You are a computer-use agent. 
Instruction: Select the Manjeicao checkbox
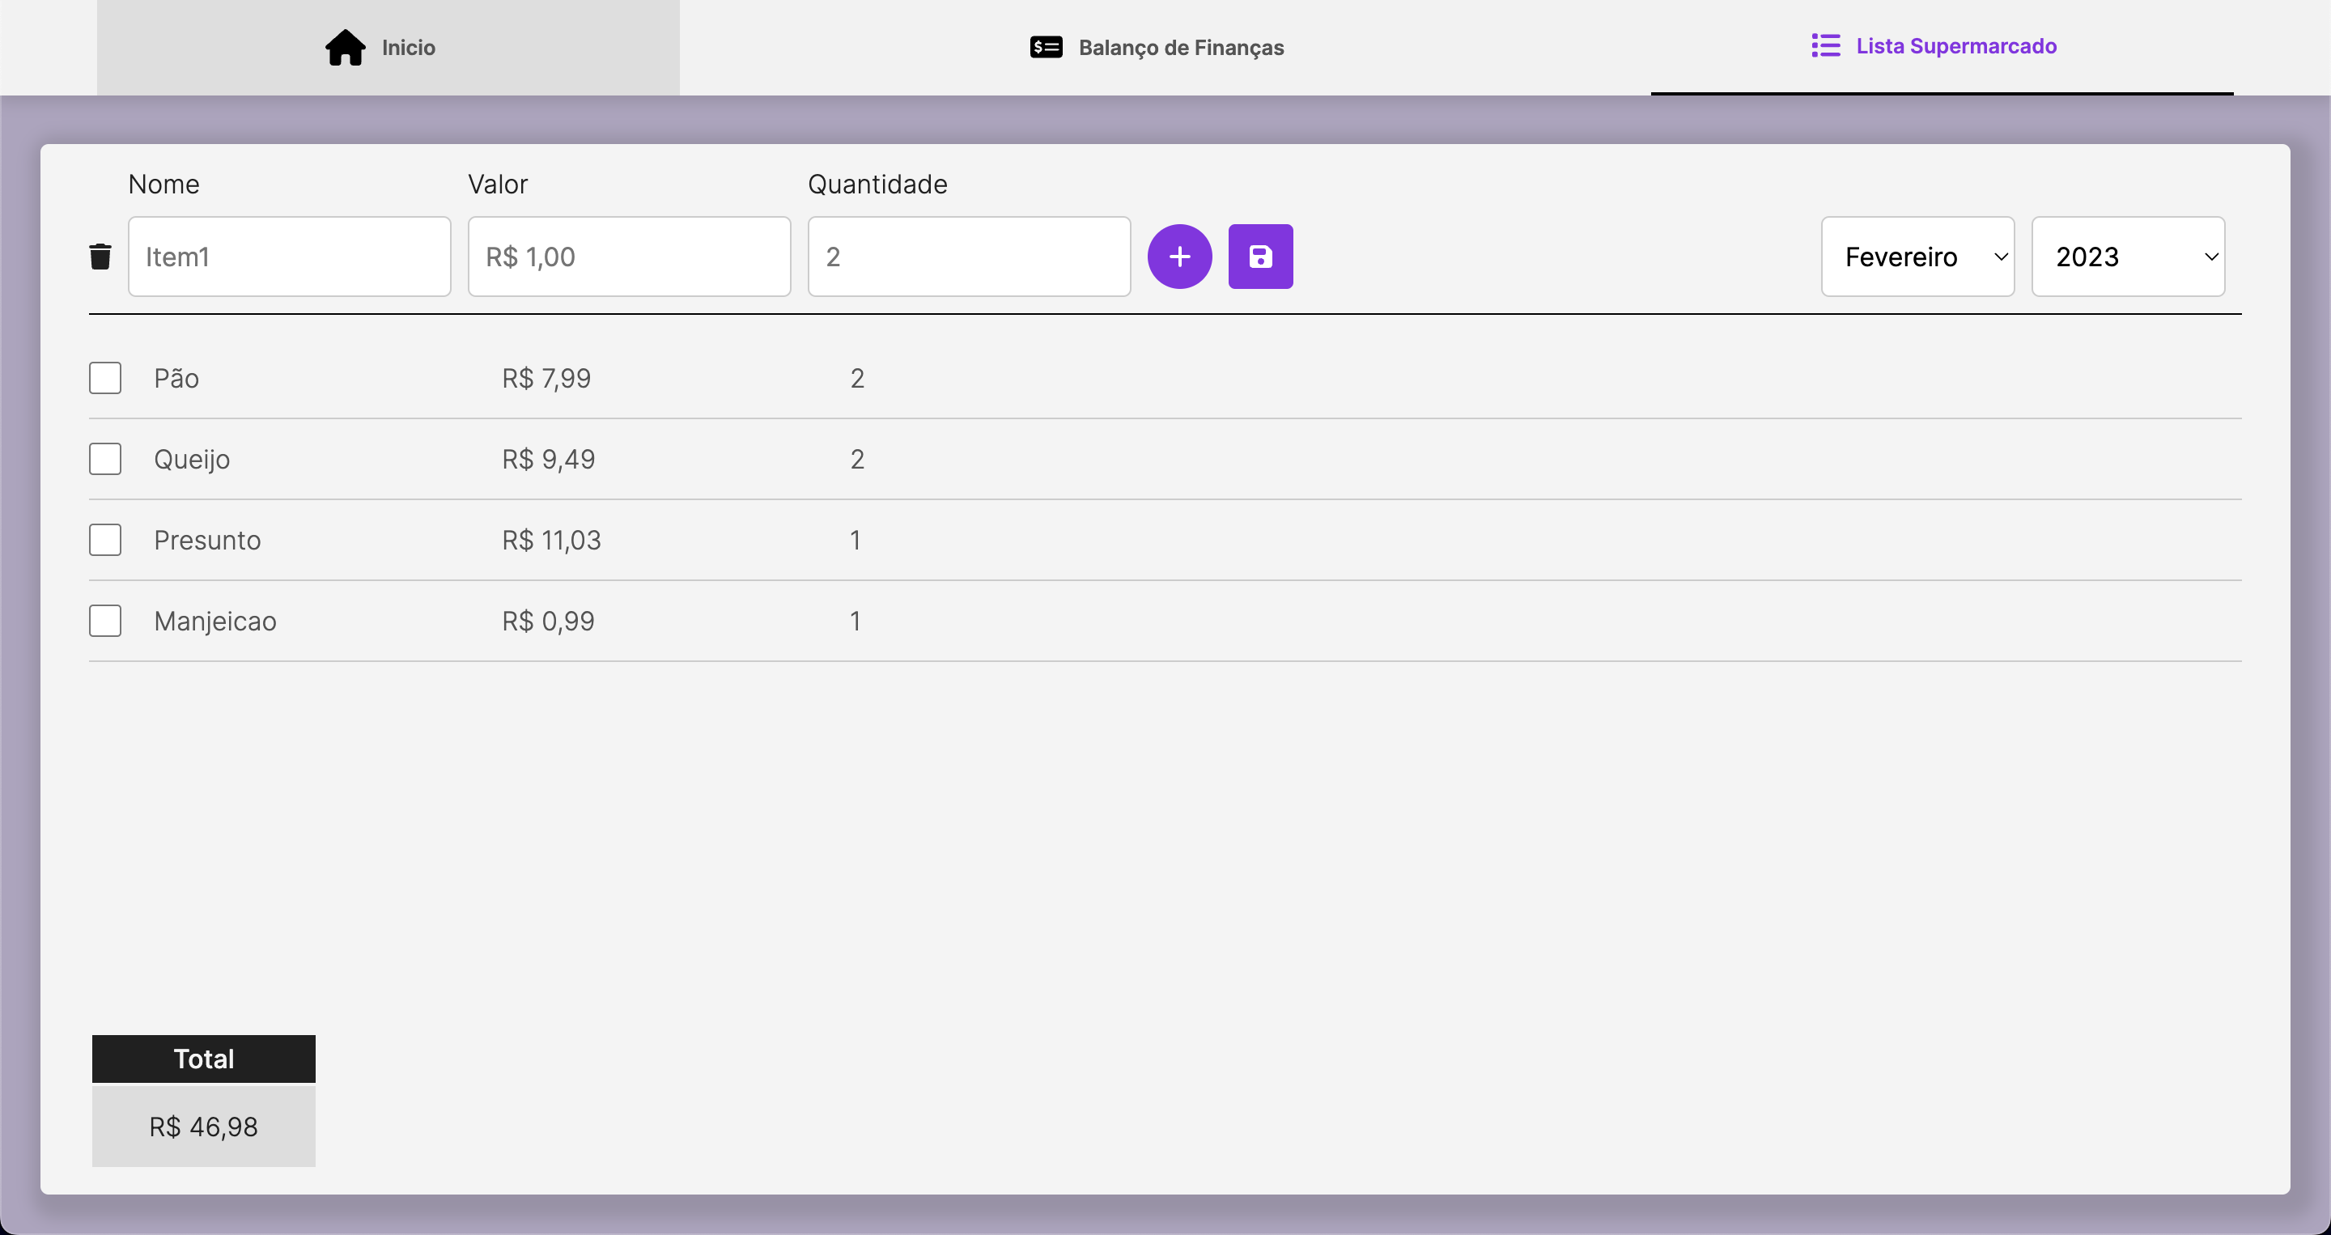105,622
